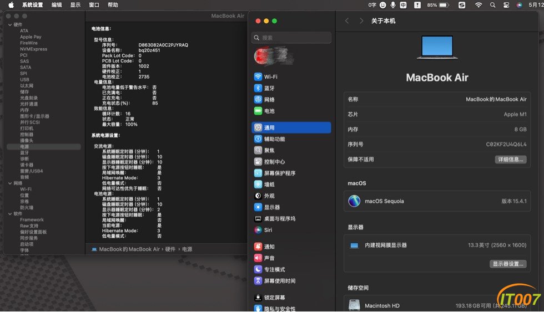Screen dimensions: 544x312
Task: Open the Apple menu
Action: pyautogui.click(x=11, y=5)
